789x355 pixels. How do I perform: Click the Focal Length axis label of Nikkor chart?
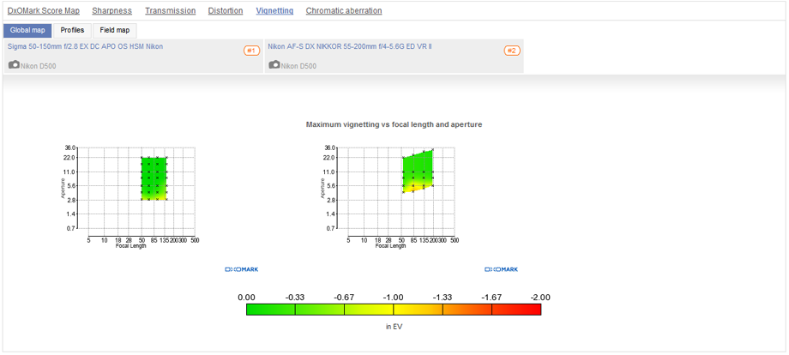pyautogui.click(x=390, y=246)
